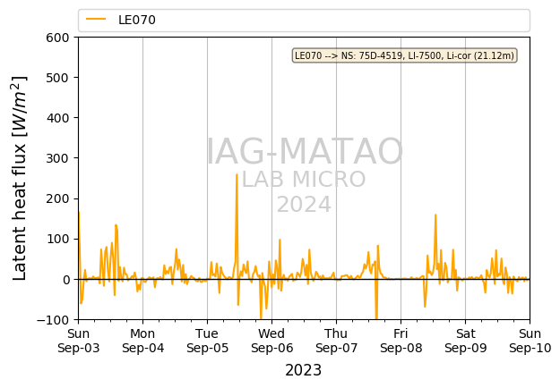The width and height of the screenshot is (560, 388).
Task: Click the Sun Sep-10 date label
Action: click(530, 341)
